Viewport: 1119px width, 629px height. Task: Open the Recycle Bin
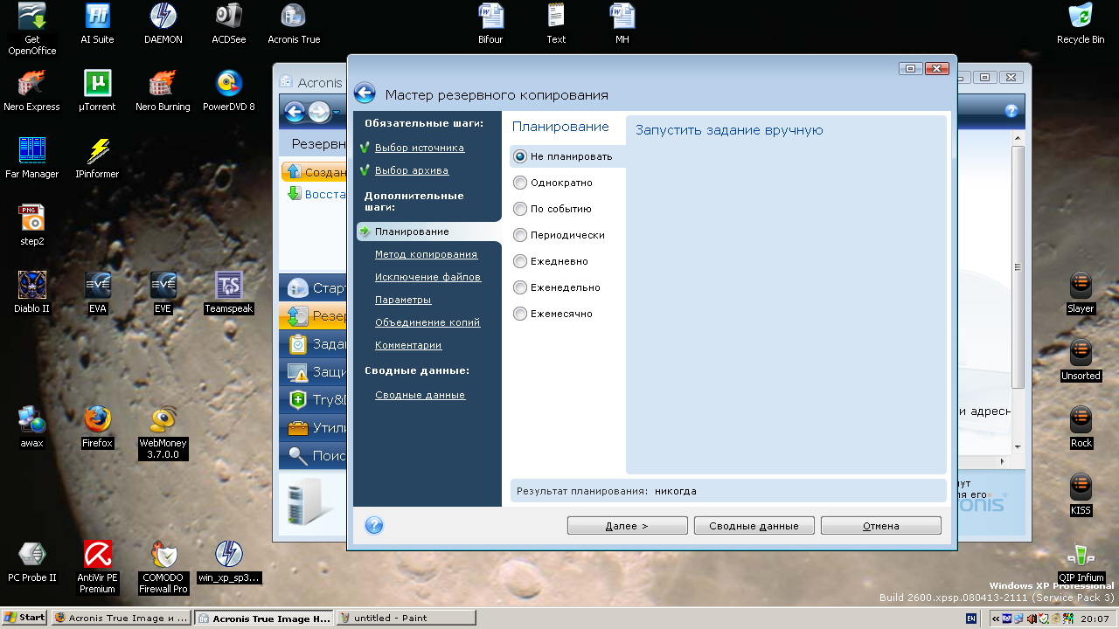(x=1080, y=17)
